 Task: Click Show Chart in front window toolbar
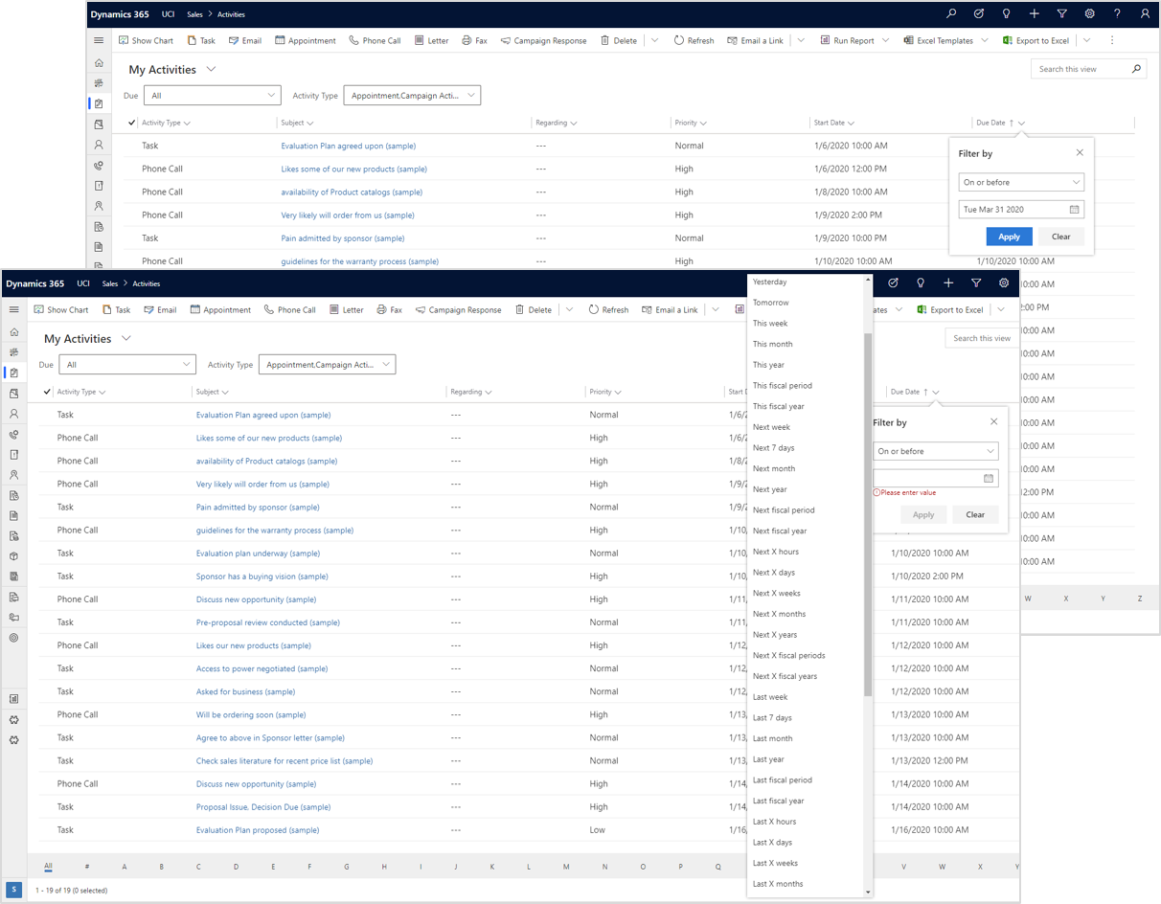(x=61, y=309)
